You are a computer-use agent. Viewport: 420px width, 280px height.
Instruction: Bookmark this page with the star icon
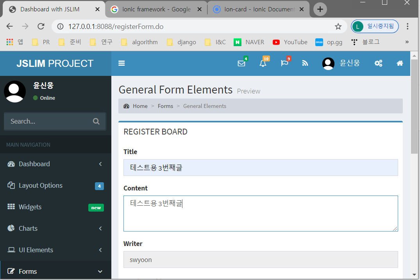[x=338, y=27]
